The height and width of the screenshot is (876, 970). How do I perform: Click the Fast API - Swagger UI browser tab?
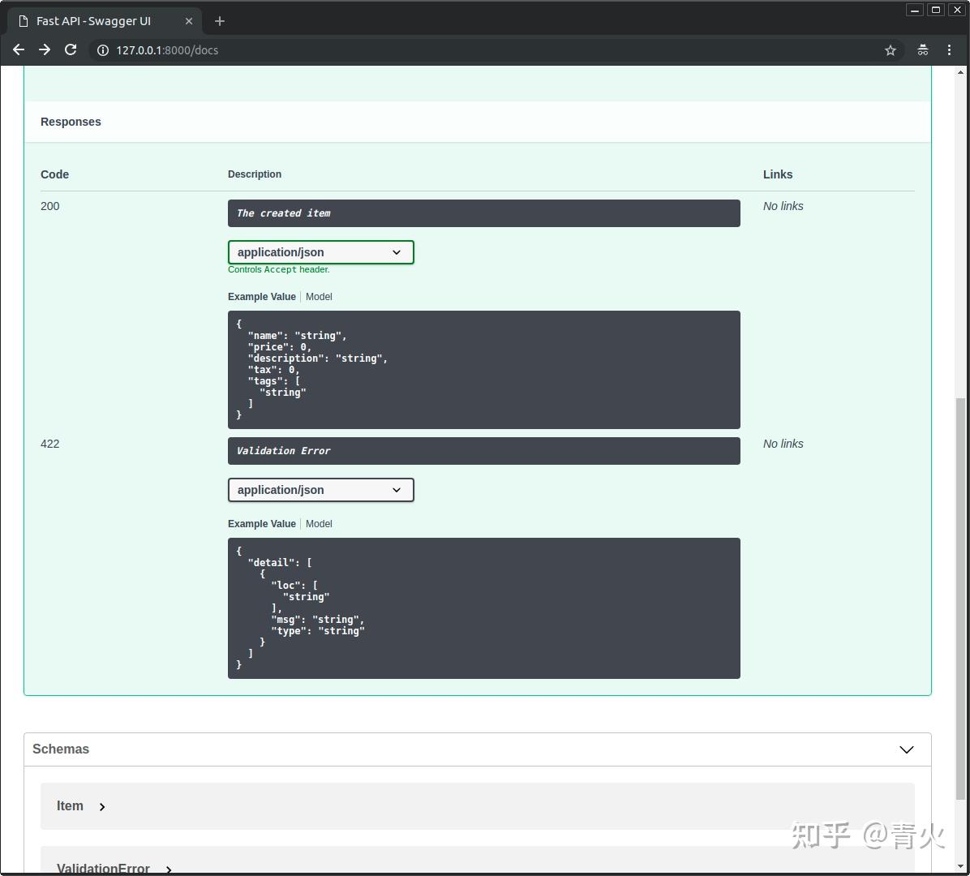(x=93, y=21)
